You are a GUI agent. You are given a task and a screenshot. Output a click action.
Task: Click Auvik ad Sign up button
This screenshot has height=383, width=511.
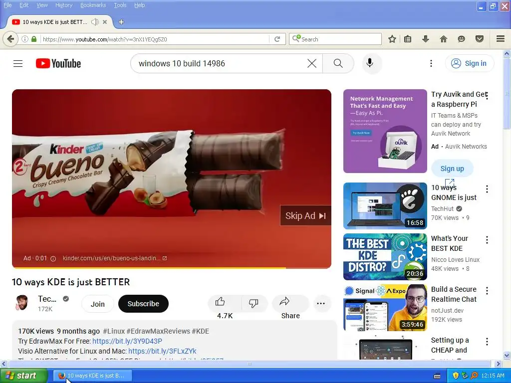[452, 169]
